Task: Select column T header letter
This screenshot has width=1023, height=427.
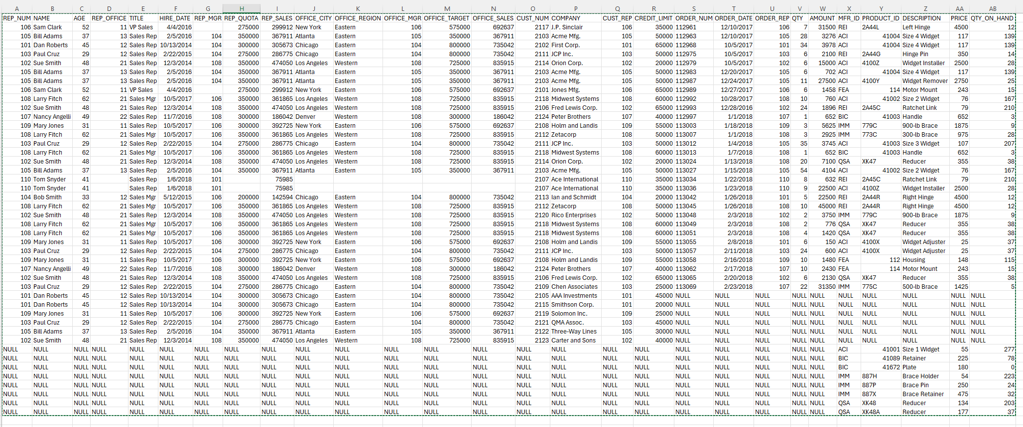Action: [734, 8]
